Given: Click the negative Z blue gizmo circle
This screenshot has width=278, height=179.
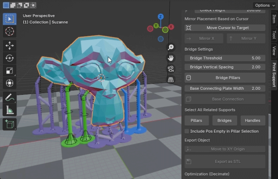Looking at the screenshot, I should (x=160, y=39).
